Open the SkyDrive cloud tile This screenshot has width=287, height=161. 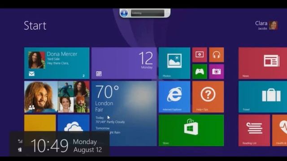tap(74, 123)
